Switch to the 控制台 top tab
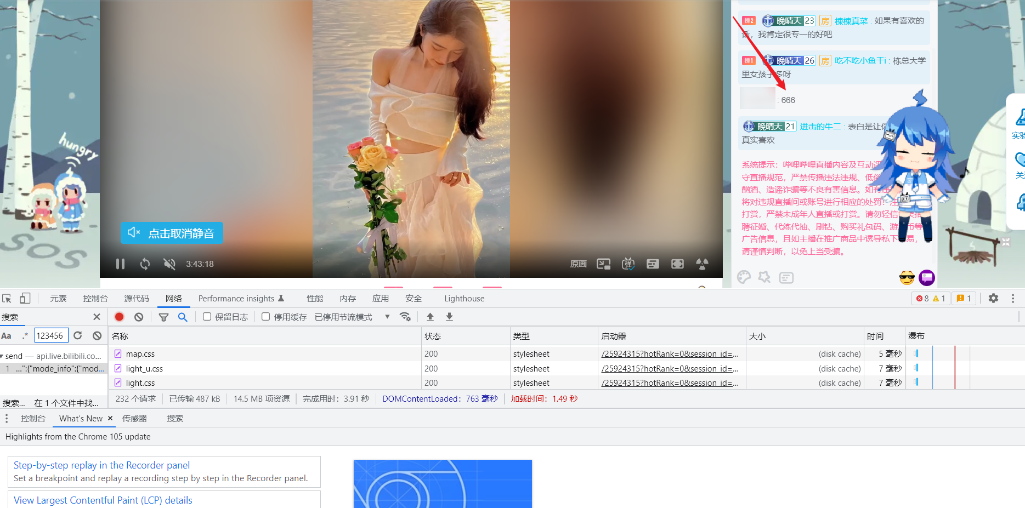The image size is (1025, 508). (95, 299)
